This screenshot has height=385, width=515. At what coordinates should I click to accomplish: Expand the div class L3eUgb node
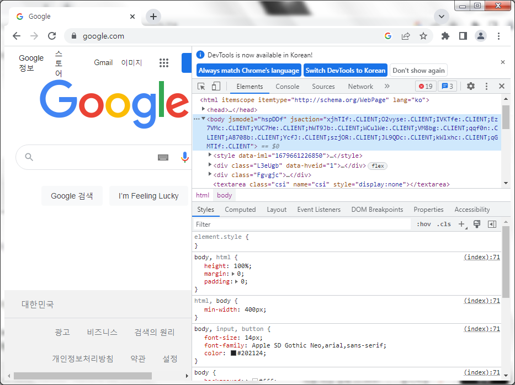[210, 164]
